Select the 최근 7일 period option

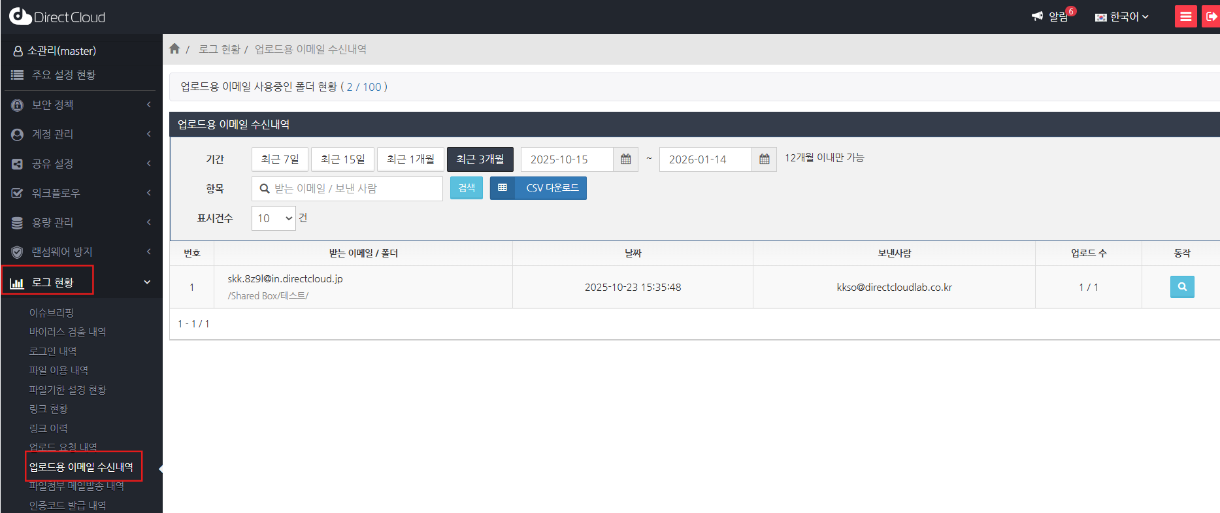[x=280, y=159]
